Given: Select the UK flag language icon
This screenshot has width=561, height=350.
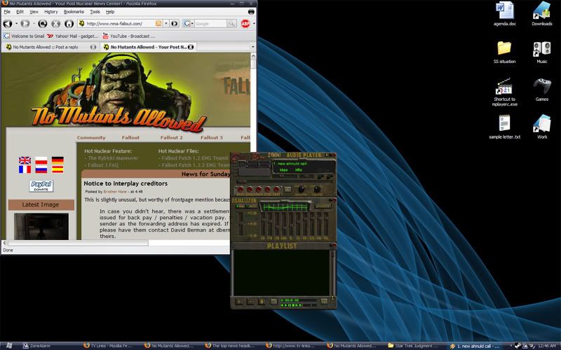Looking at the screenshot, I should (x=25, y=160).
